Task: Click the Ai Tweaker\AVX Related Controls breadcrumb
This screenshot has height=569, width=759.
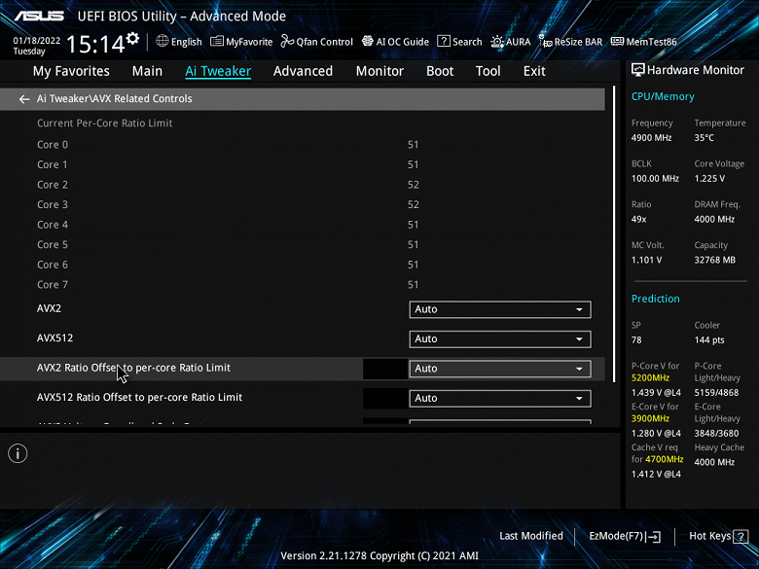Action: tap(115, 98)
